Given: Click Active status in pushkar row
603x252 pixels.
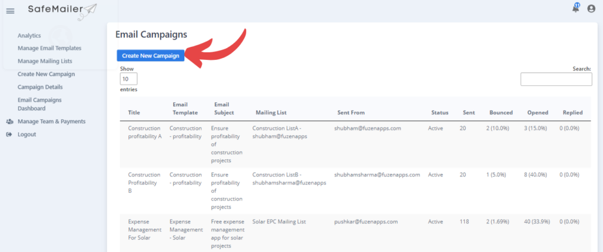Looking at the screenshot, I should [x=436, y=221].
